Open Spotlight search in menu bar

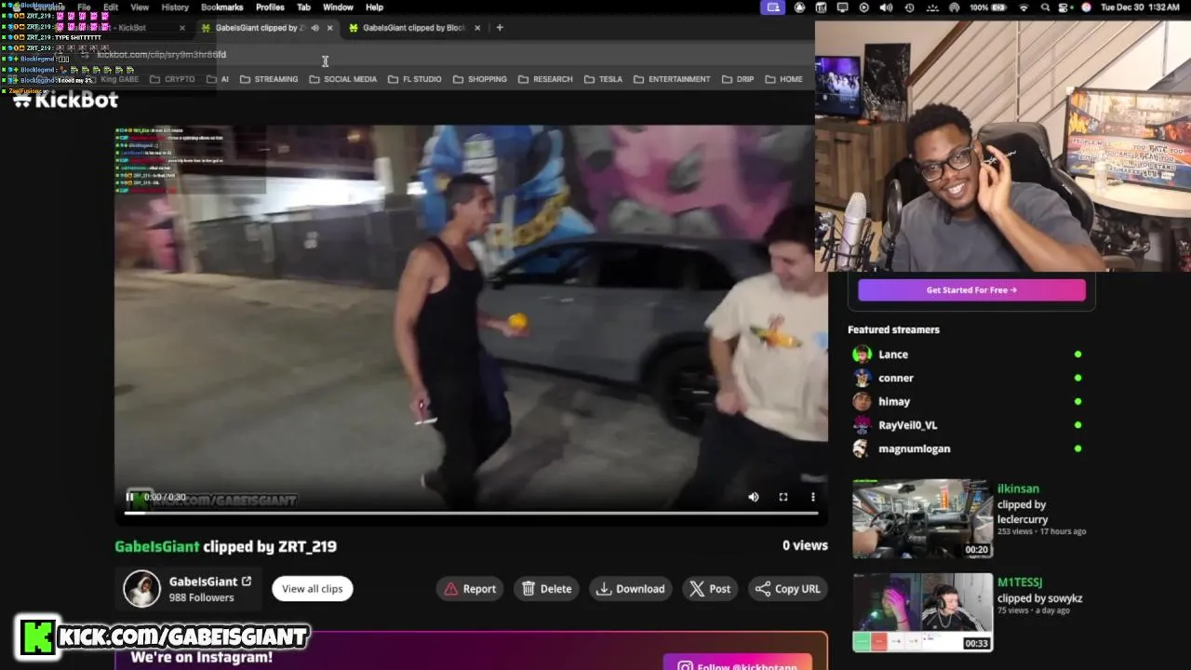pyautogui.click(x=1045, y=7)
